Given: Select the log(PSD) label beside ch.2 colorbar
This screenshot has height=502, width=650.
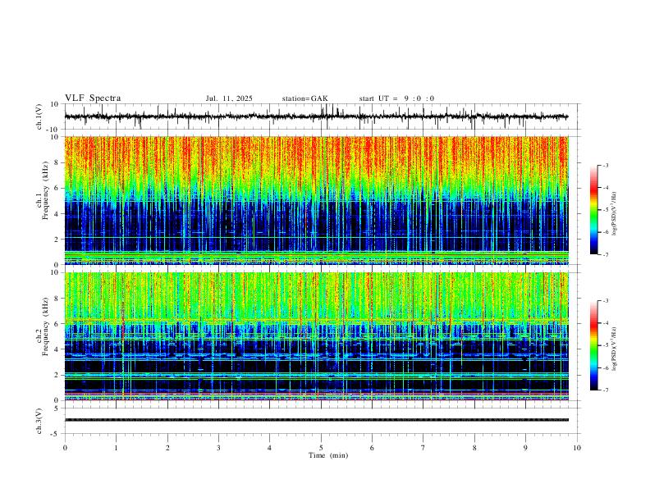Looking at the screenshot, I should point(615,349).
